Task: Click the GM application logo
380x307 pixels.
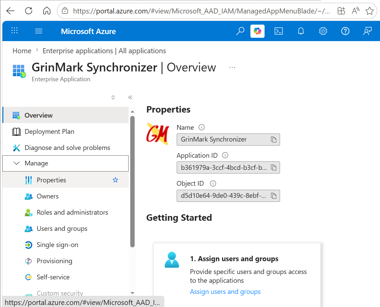Action: (158, 134)
